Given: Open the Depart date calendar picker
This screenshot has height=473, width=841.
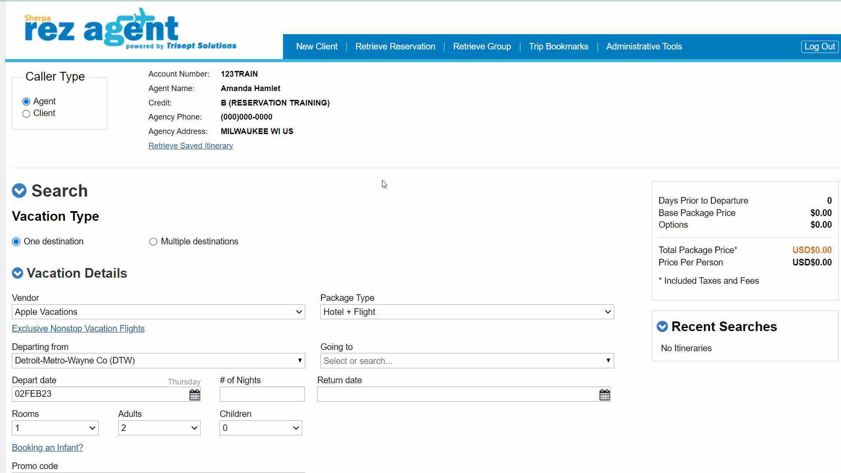Looking at the screenshot, I should tap(194, 395).
